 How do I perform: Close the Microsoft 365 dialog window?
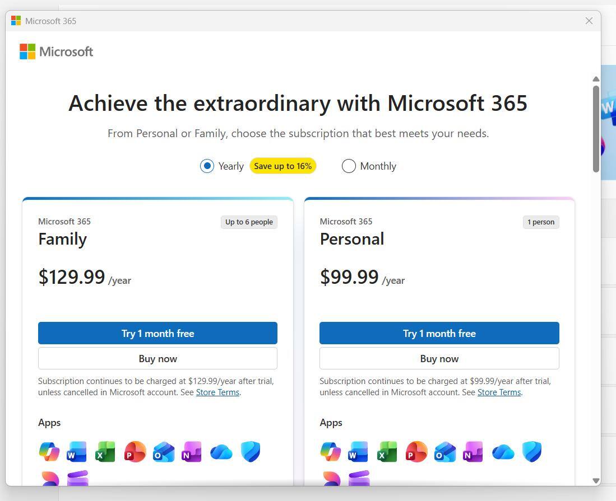(x=589, y=21)
